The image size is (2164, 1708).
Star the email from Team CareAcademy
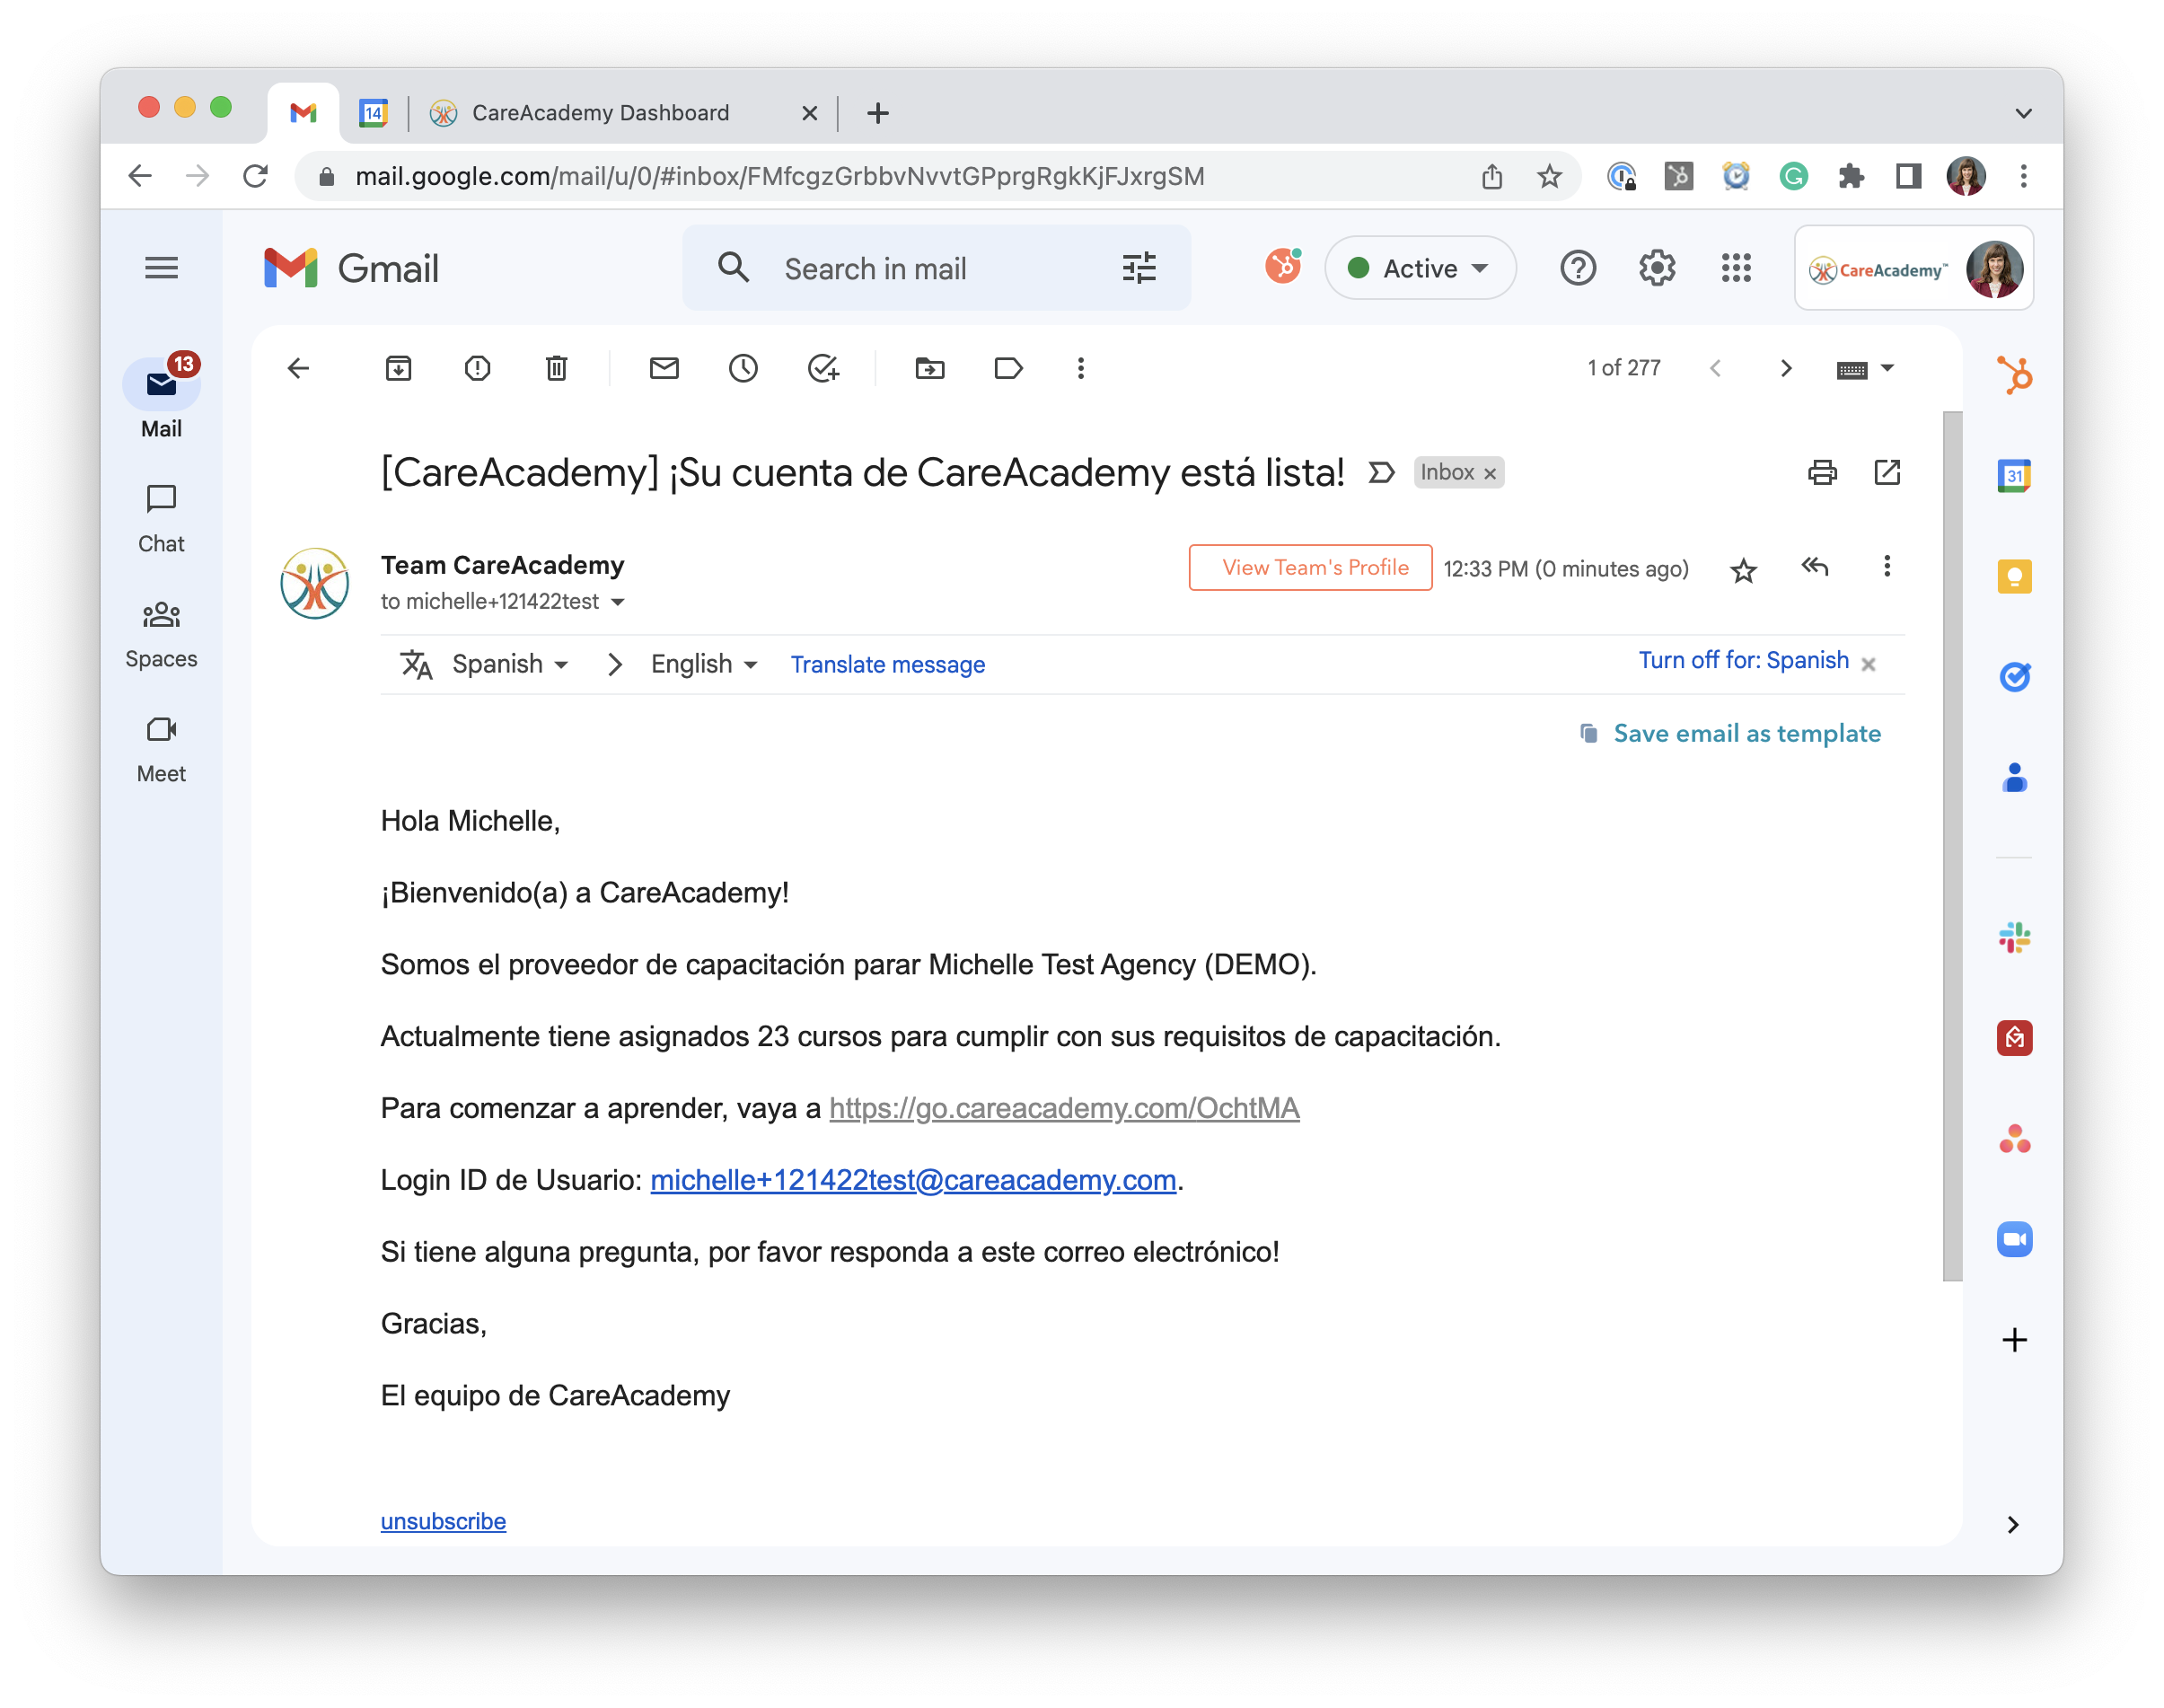tap(1743, 570)
